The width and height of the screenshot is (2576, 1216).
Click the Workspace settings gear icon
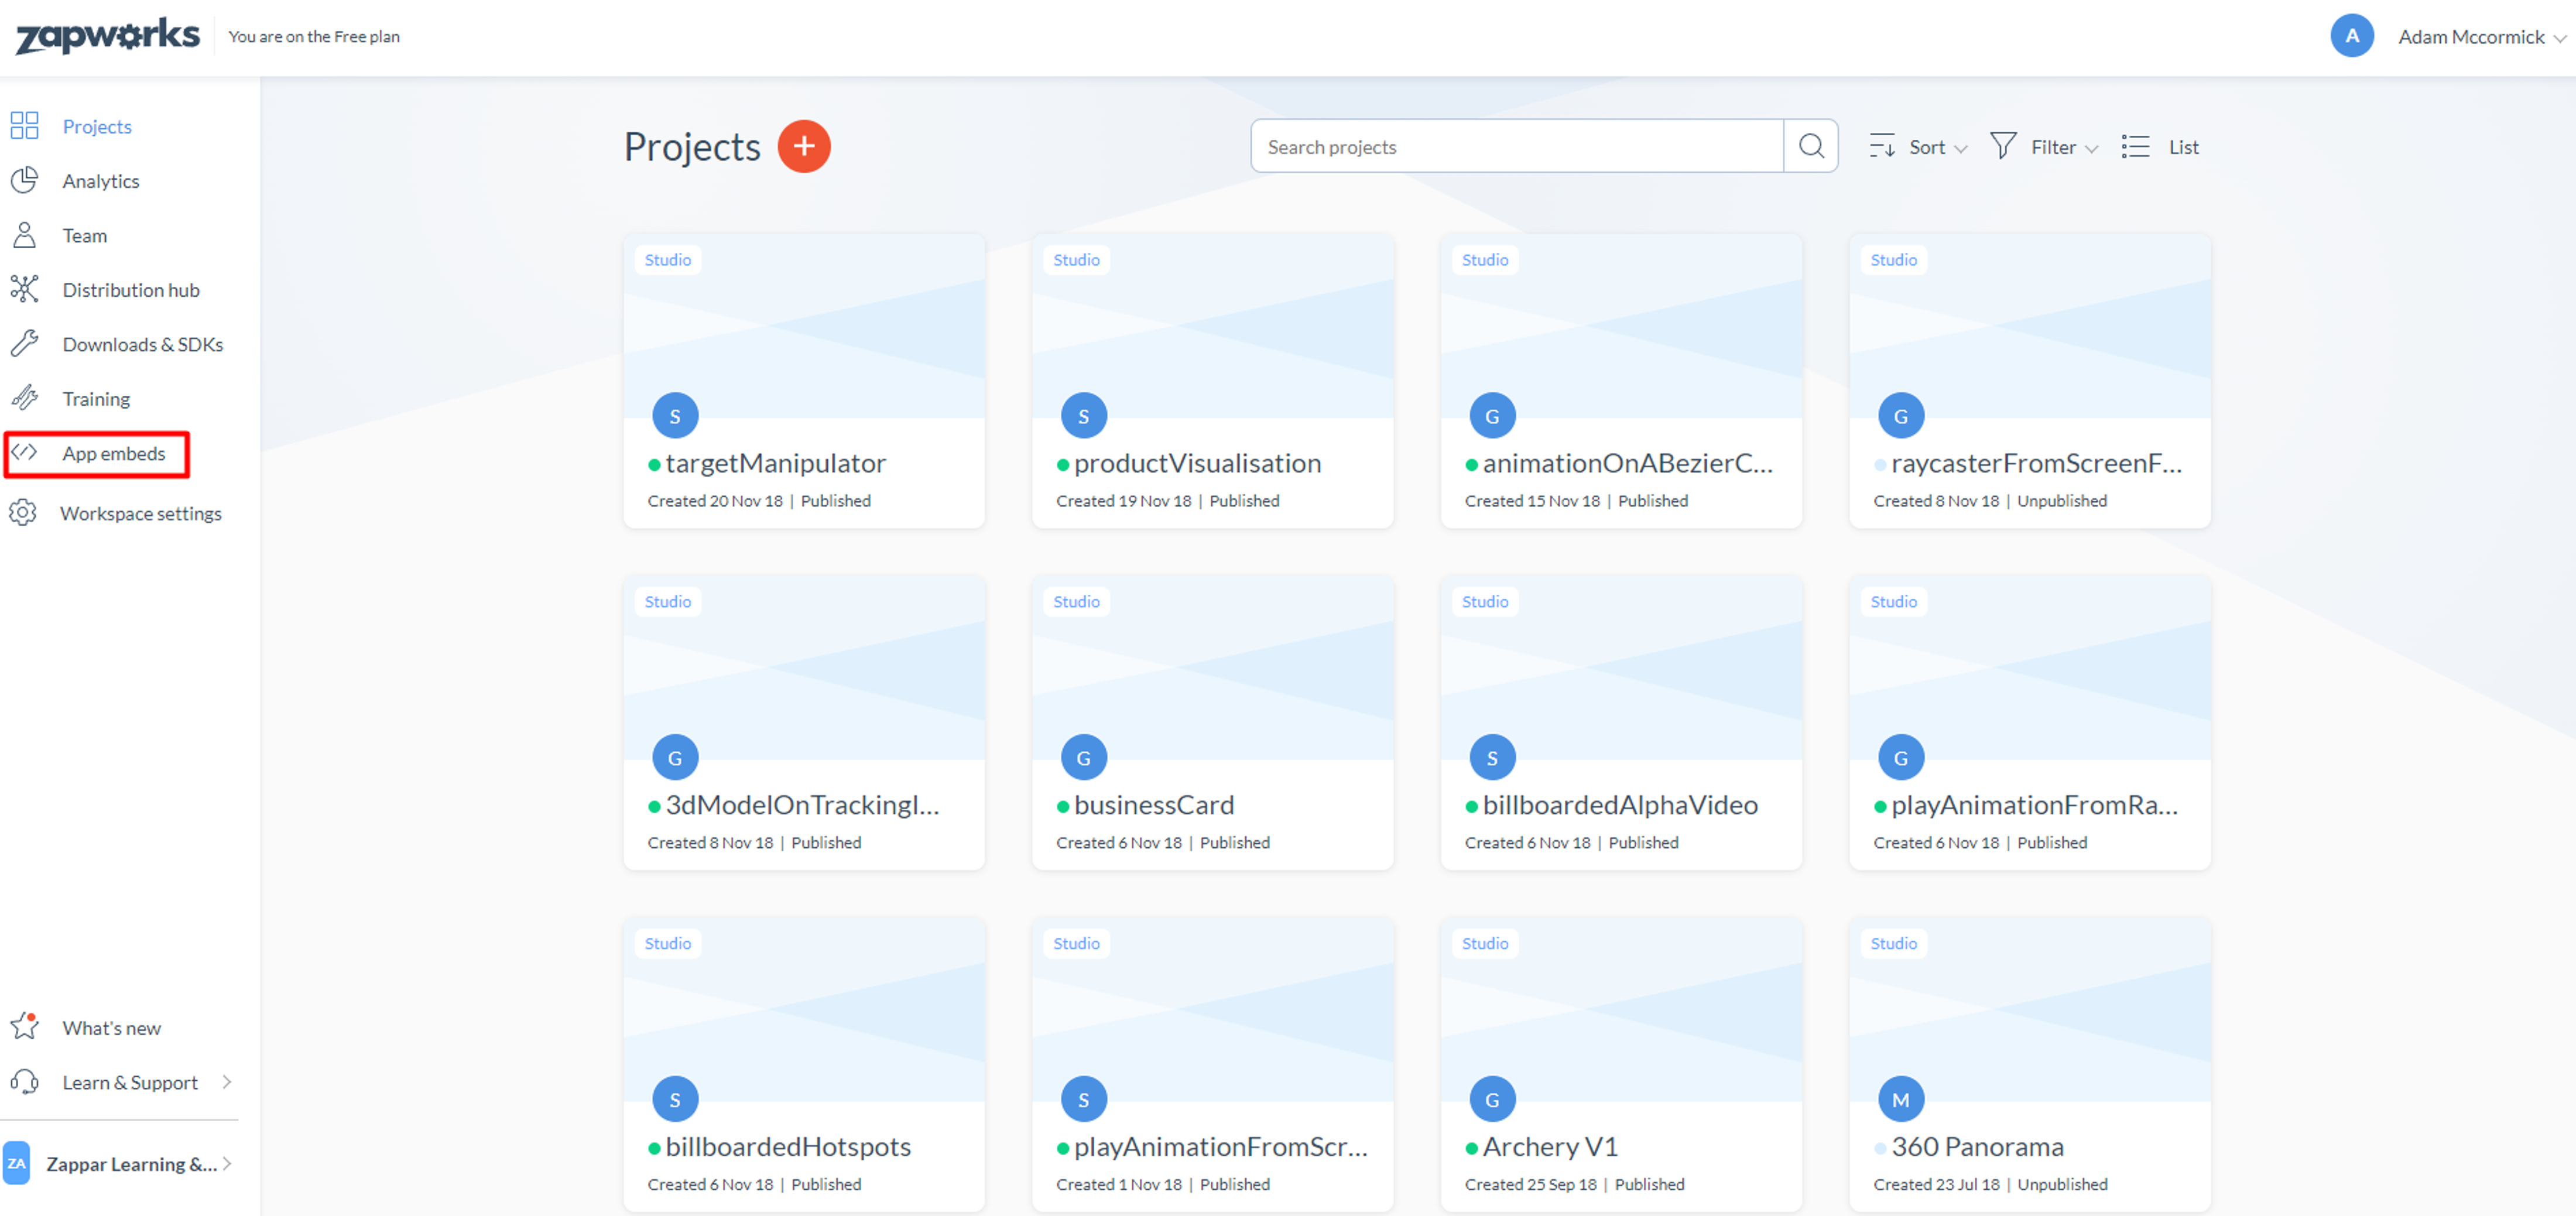click(23, 513)
